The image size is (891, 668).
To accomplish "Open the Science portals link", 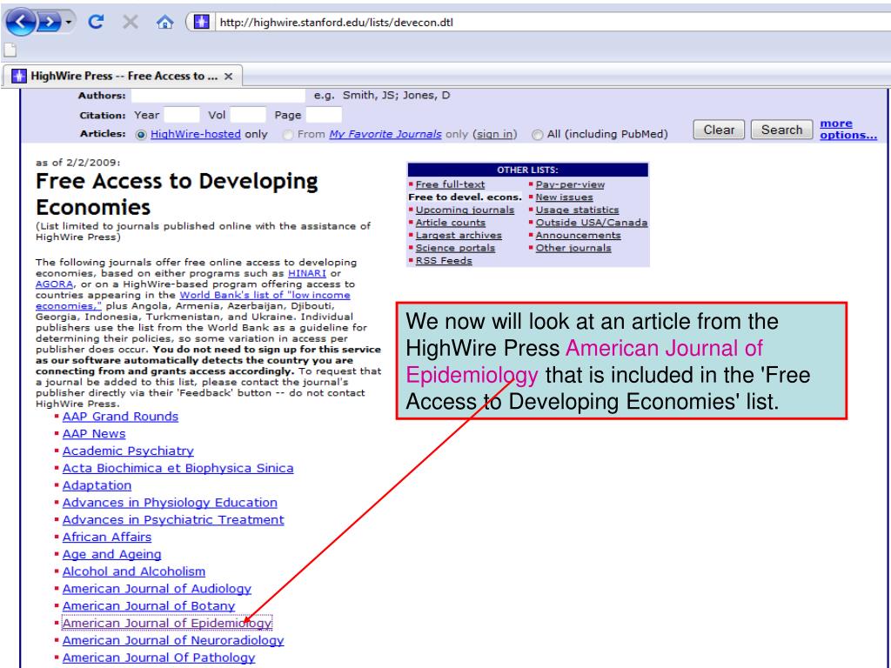I will pos(455,248).
